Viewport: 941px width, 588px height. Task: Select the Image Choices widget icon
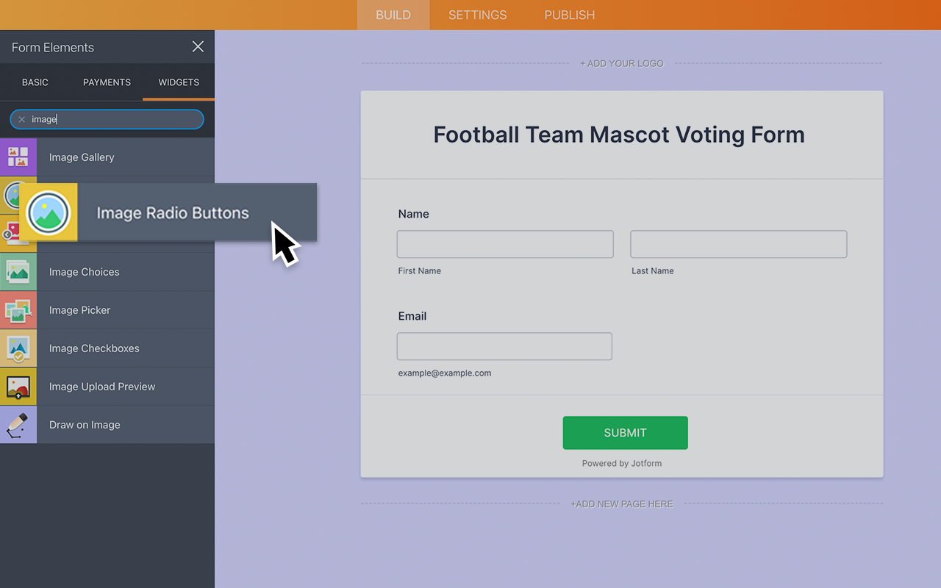click(x=18, y=271)
